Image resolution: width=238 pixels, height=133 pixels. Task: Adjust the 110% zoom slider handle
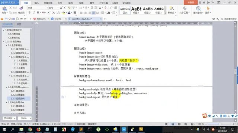coord(220,124)
